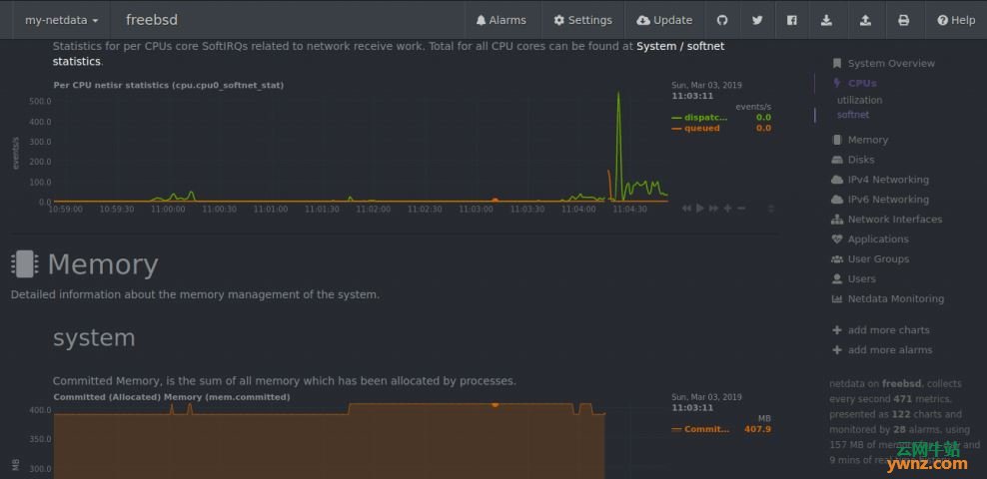Click the orange marker dot on committed chart

495,405
